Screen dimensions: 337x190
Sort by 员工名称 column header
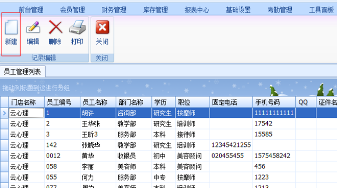(x=98, y=102)
